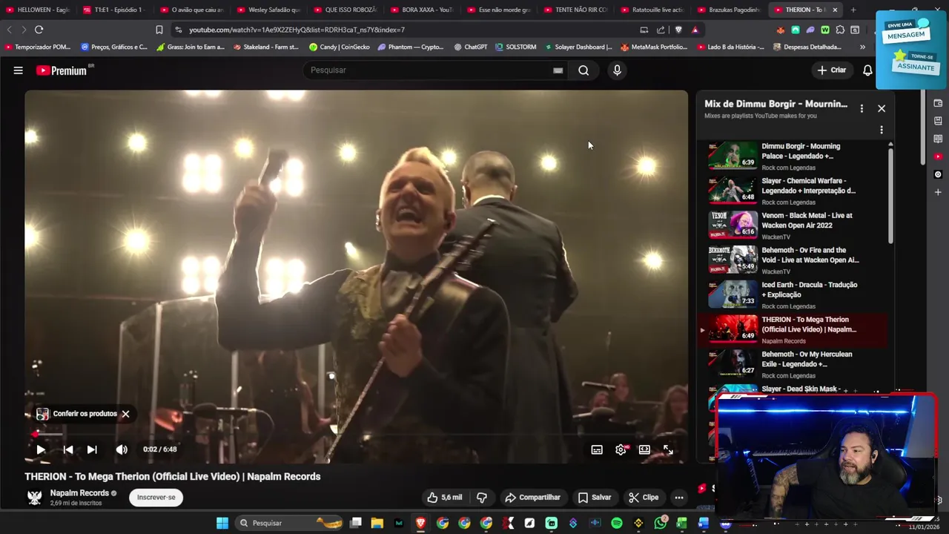Open Mix playlist options next to title
The height and width of the screenshot is (534, 949).
862,108
